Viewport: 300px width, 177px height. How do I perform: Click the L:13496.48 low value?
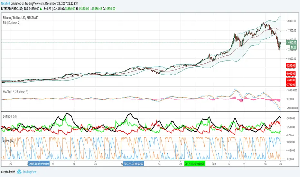96,9
